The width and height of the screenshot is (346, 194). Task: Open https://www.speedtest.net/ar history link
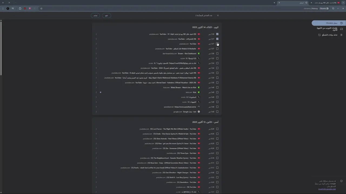[185, 107]
